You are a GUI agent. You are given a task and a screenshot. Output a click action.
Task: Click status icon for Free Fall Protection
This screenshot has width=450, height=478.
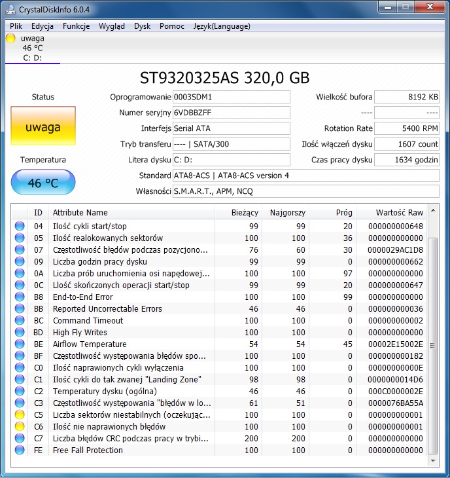tap(20, 450)
